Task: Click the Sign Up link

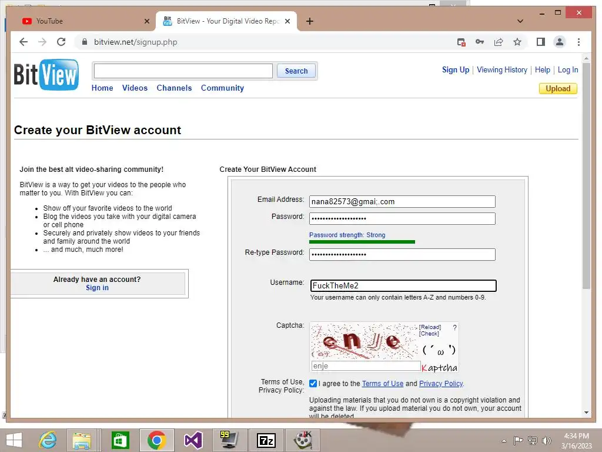Action: [x=456, y=70]
